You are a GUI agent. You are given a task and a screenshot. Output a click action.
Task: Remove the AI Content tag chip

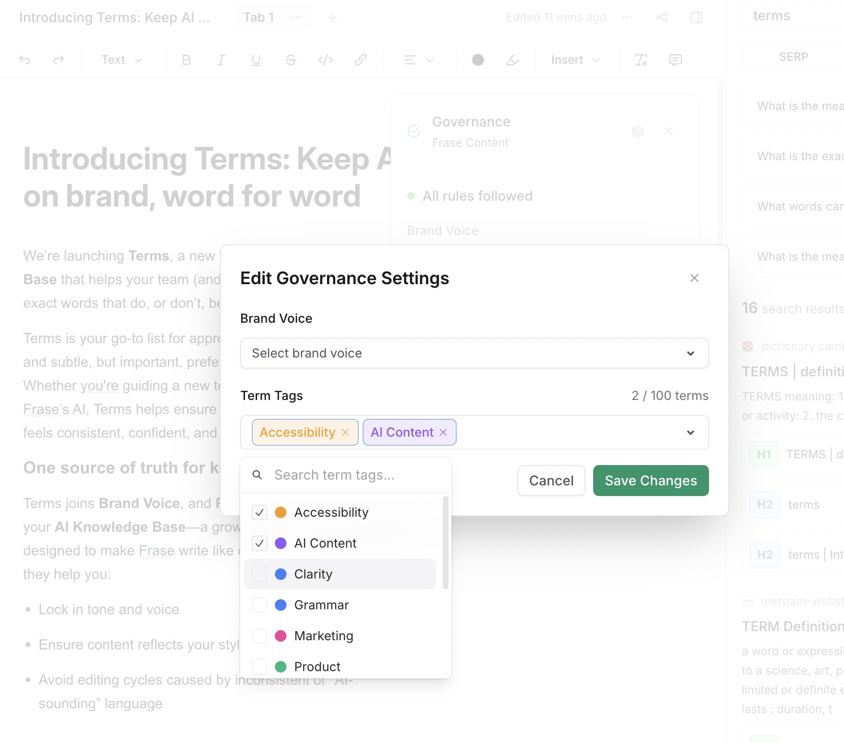click(443, 432)
